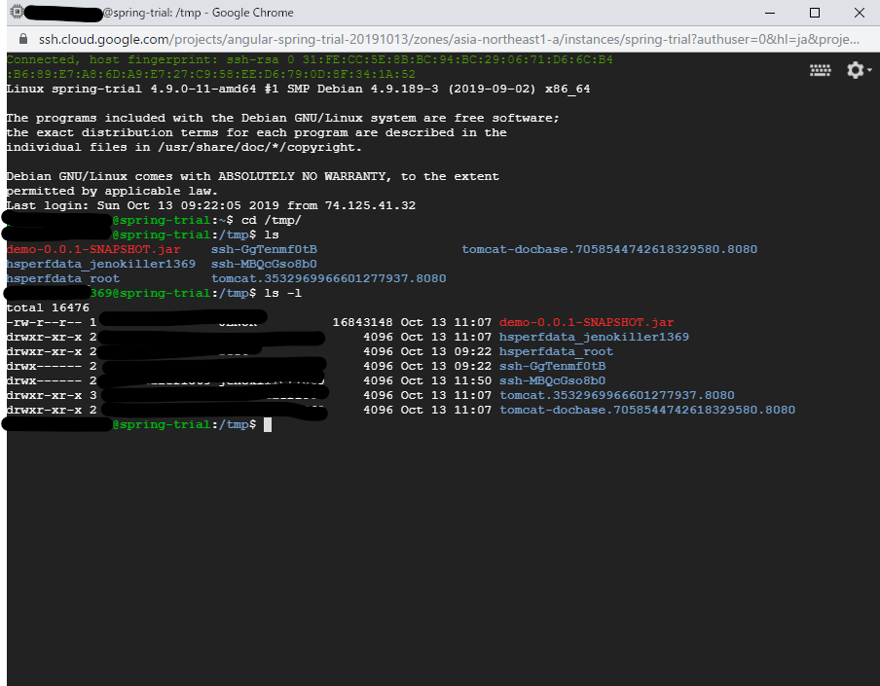This screenshot has height=686, width=880.
Task: Click ssh-MBQcGso8b0 in ls -l listing
Action: [552, 380]
